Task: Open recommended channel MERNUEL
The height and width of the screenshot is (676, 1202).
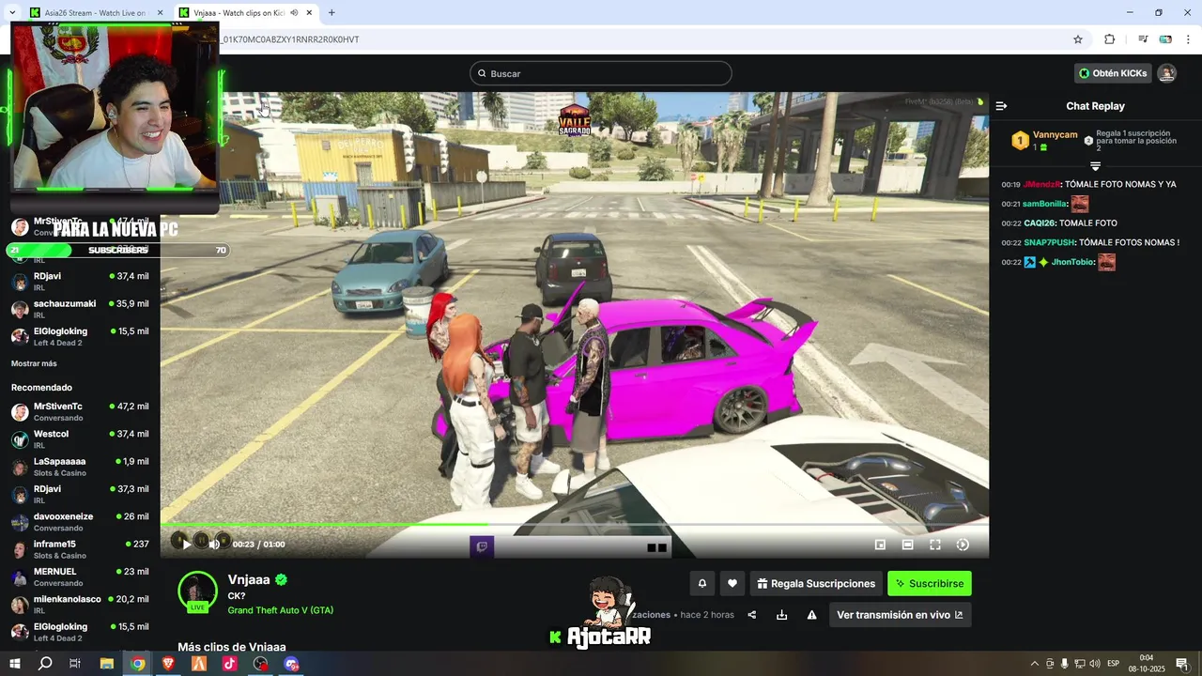Action: [x=80, y=576]
